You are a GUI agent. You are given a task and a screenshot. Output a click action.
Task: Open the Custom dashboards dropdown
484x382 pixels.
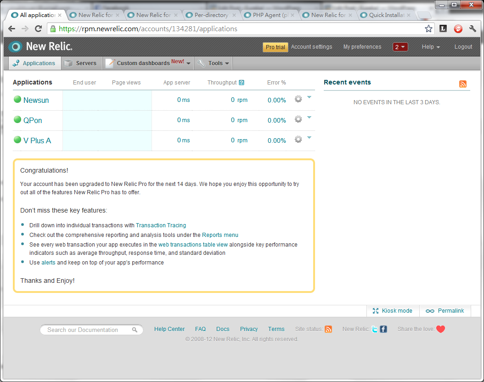149,63
